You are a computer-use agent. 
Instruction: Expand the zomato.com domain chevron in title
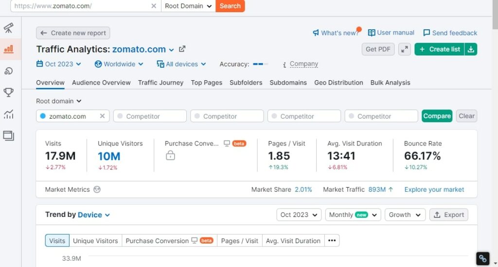click(x=172, y=50)
